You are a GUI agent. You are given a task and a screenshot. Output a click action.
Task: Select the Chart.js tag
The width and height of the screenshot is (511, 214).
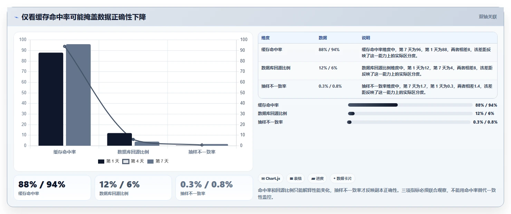(x=271, y=178)
